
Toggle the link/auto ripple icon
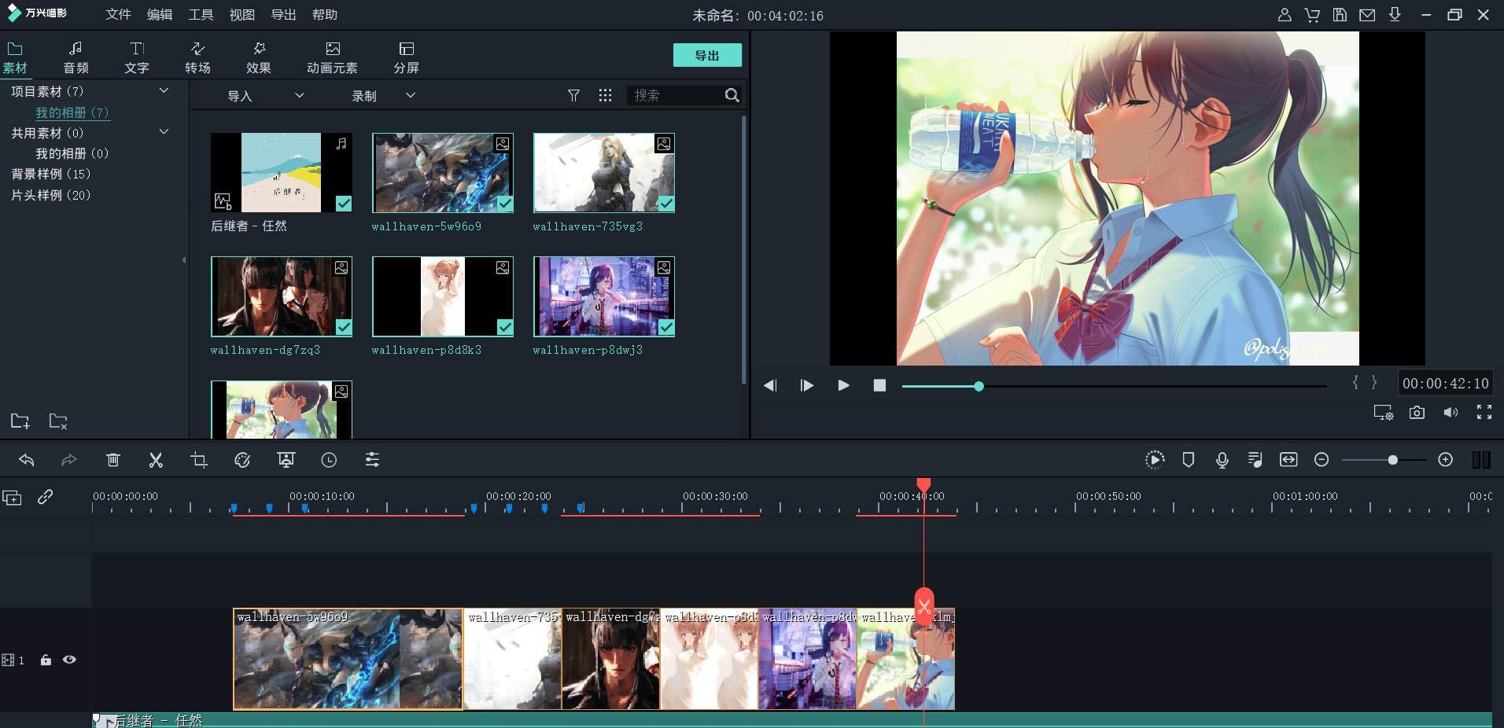click(46, 497)
